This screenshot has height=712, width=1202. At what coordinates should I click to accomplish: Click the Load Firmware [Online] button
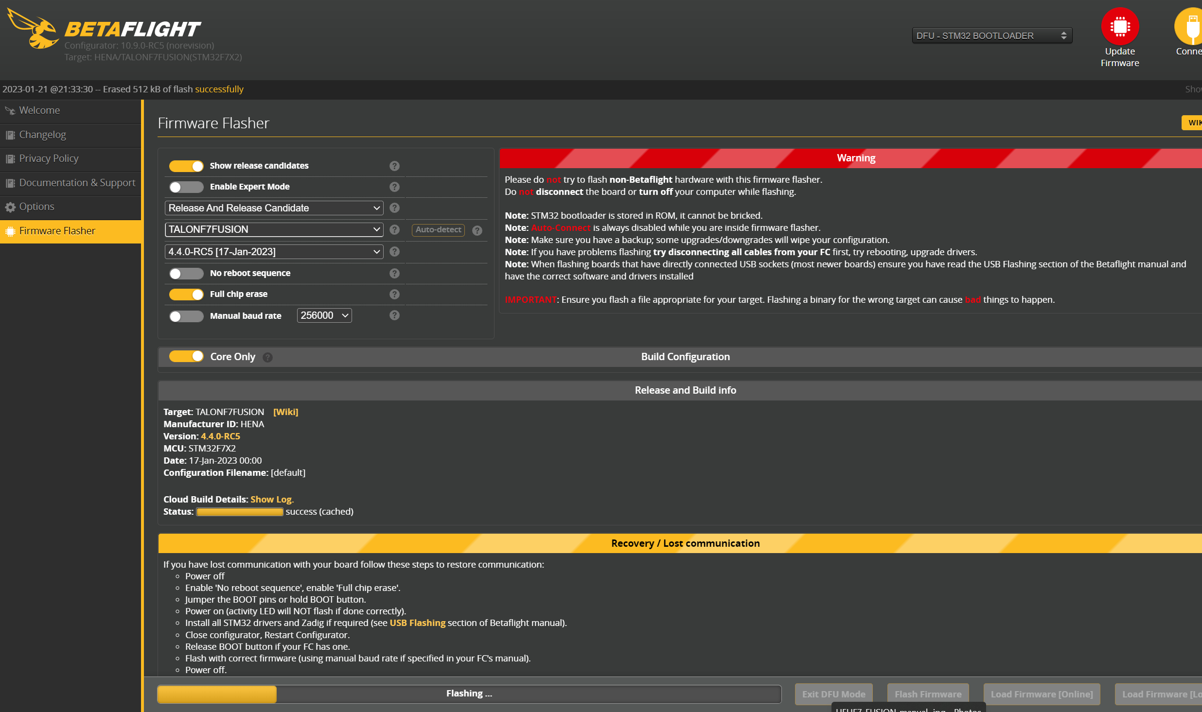pos(1042,694)
